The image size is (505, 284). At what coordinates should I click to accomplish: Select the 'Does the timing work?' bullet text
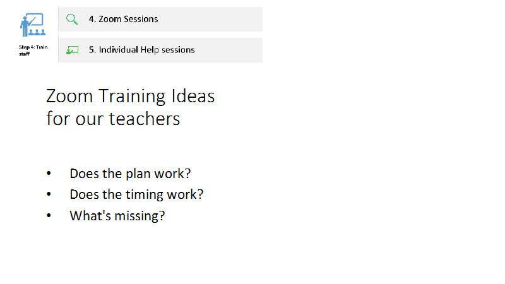click(136, 194)
